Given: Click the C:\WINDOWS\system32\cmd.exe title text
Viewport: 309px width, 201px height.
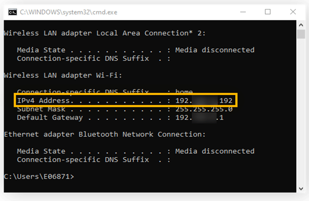Looking at the screenshot, I should [x=68, y=12].
